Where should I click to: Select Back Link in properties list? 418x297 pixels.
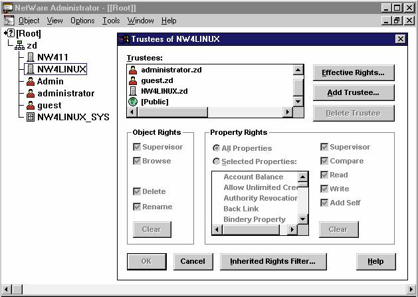pyautogui.click(x=241, y=209)
